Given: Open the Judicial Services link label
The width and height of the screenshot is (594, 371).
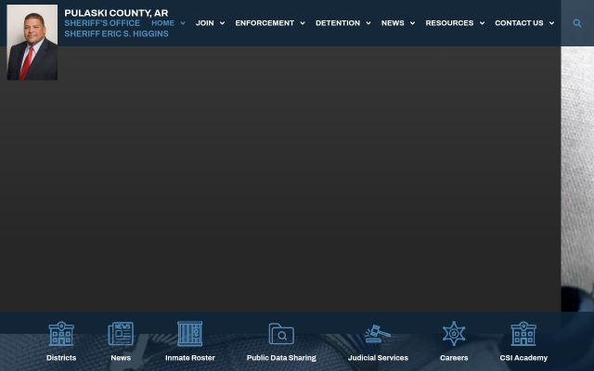Looking at the screenshot, I should tap(378, 358).
